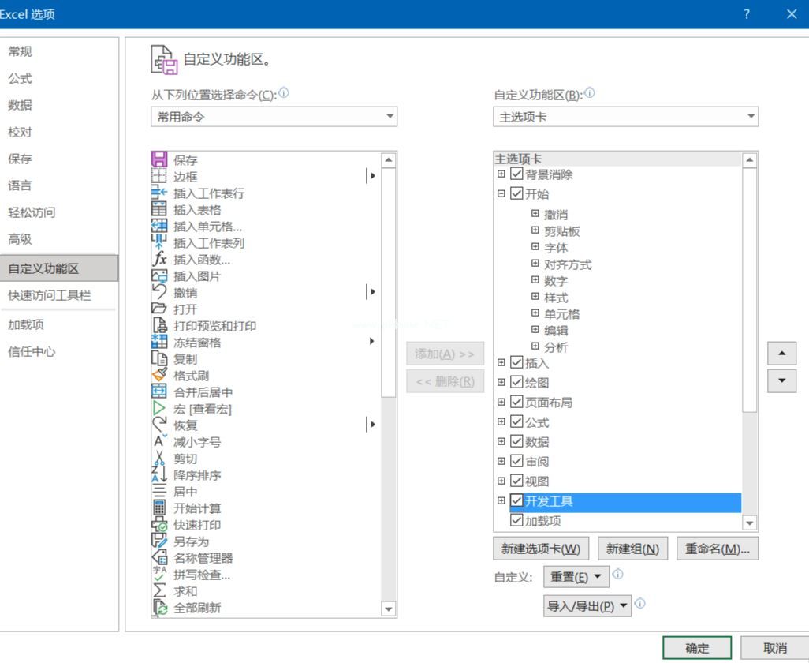Switch to the 校对 options category
The width and height of the screenshot is (809, 663).
21,132
